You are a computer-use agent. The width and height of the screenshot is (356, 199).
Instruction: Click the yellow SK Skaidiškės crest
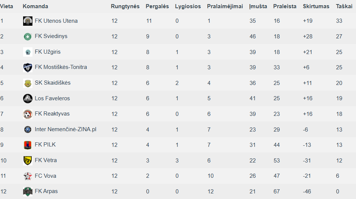(28, 83)
